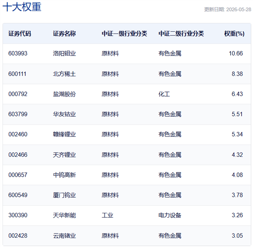Click the 化工 industry cell
This screenshot has width=253, height=247.
click(x=164, y=94)
